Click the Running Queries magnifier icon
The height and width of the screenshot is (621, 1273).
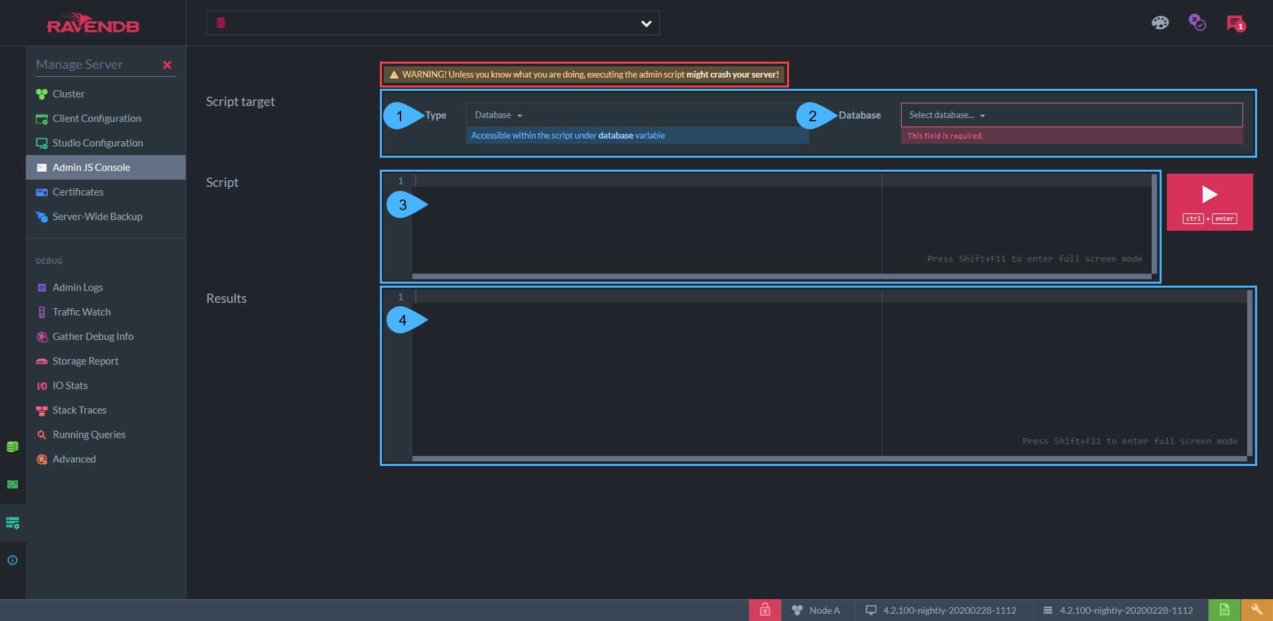click(42, 435)
